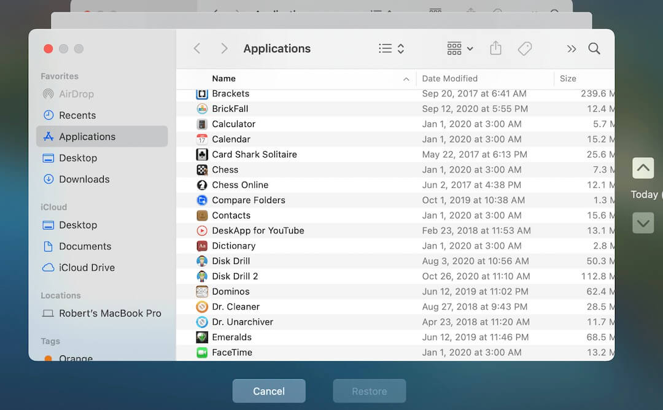Select 'May 22, 2017 at 6:13 PM' cell

tap(475, 155)
